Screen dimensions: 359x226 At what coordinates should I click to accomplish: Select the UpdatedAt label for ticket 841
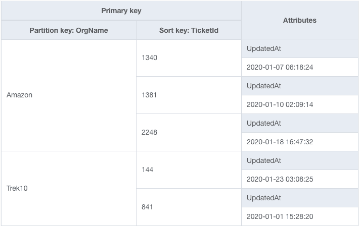tap(264, 198)
